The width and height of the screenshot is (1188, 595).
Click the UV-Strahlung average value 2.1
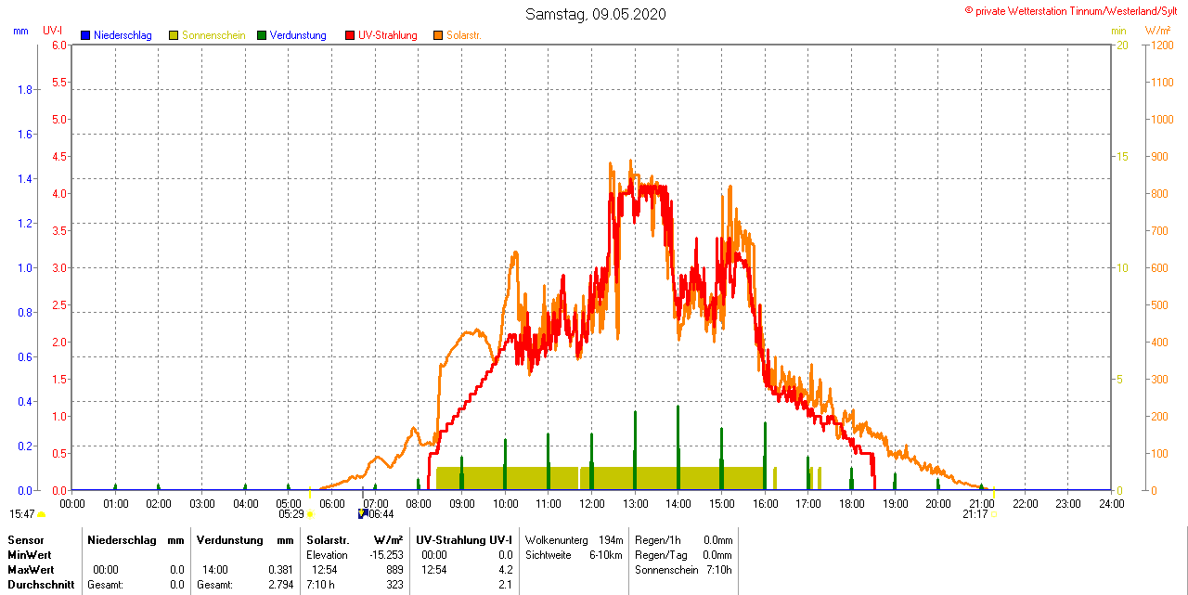[505, 585]
